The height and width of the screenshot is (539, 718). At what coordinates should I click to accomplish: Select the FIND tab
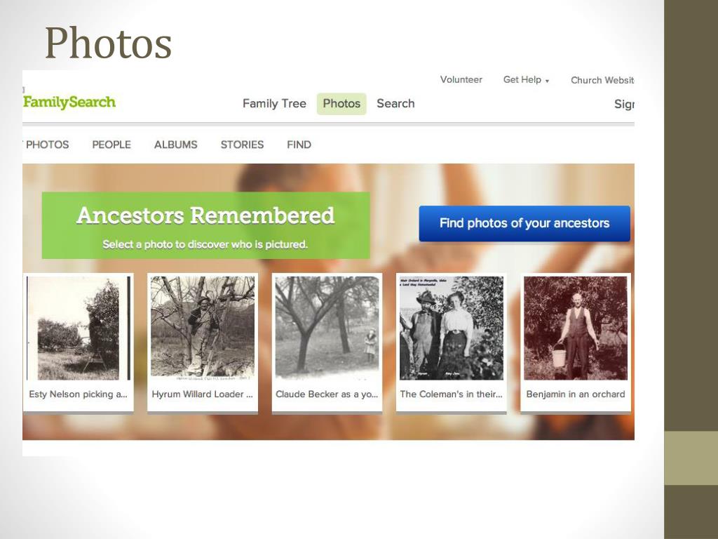click(299, 145)
